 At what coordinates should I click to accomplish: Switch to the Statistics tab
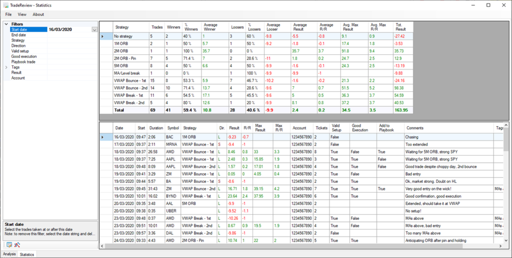click(x=27, y=254)
